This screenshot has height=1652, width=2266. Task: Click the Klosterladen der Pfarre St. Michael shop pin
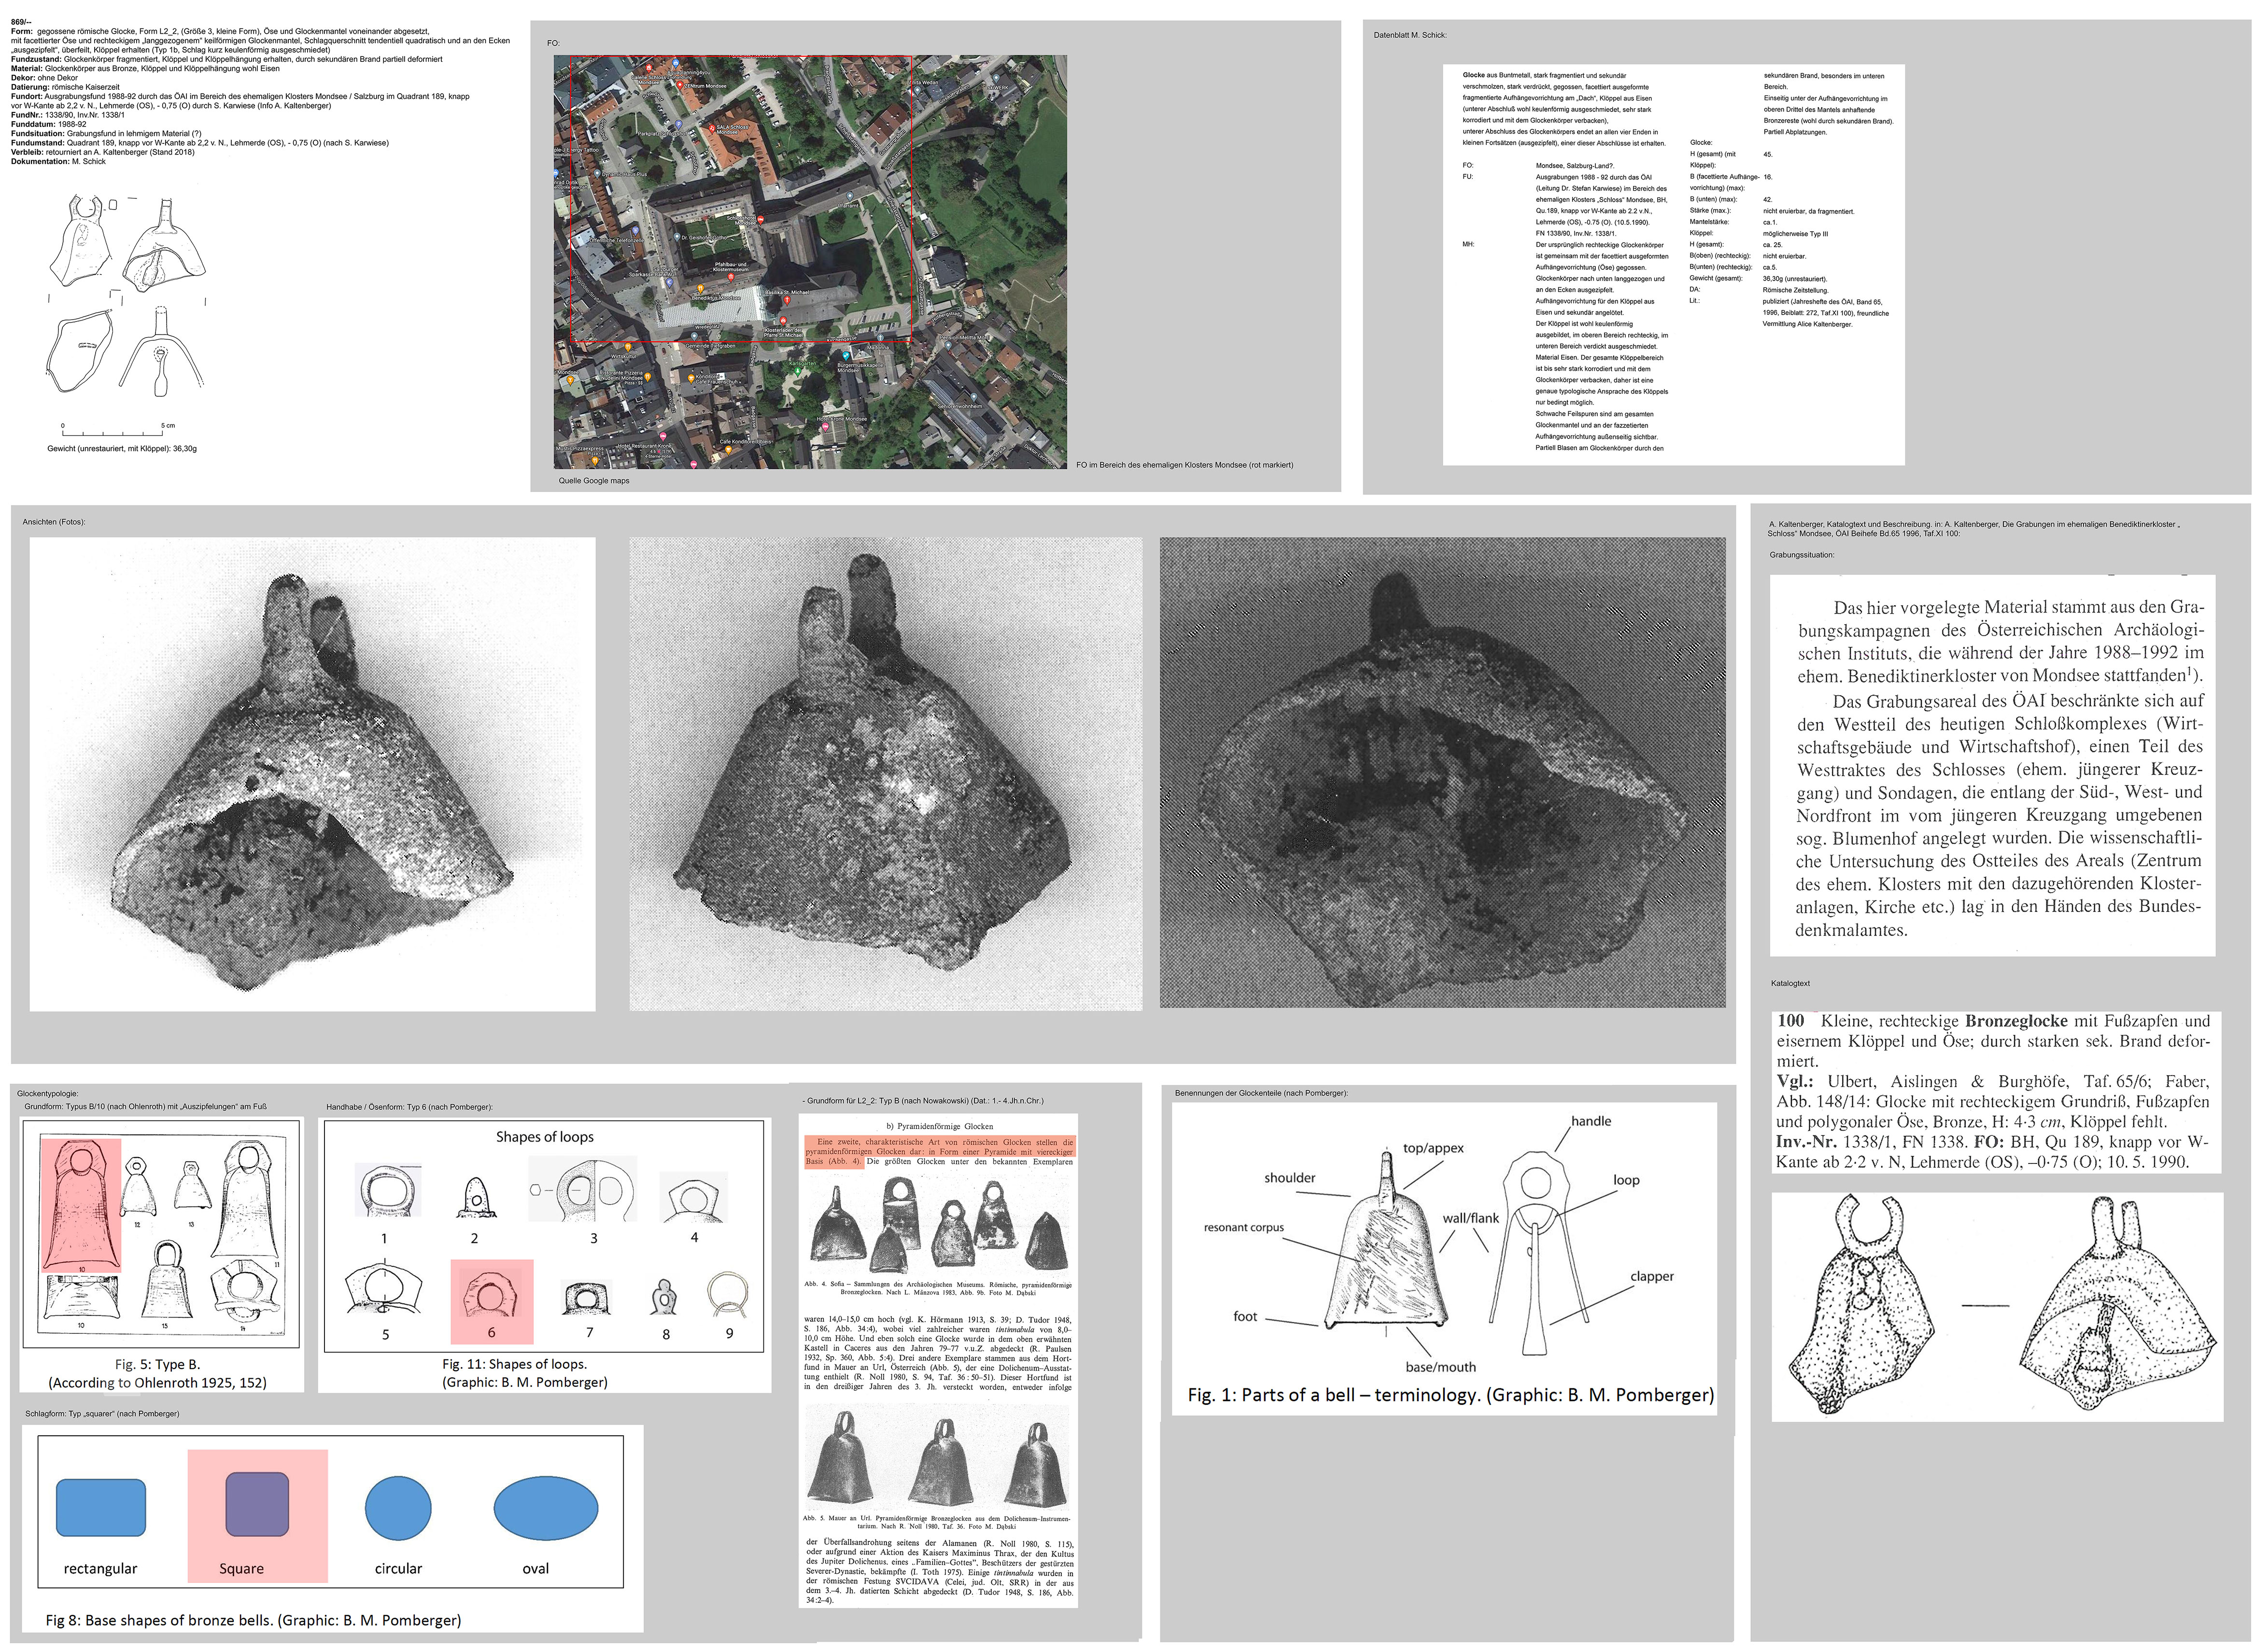pos(783,321)
